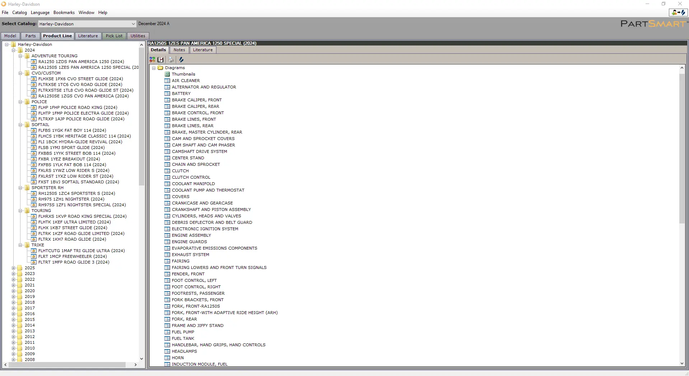Open the Catalog menu
The height and width of the screenshot is (376, 689).
[x=19, y=13]
